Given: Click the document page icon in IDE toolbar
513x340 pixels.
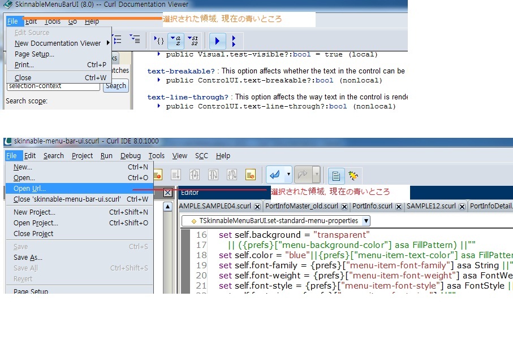Looking at the screenshot, I should point(336,175).
